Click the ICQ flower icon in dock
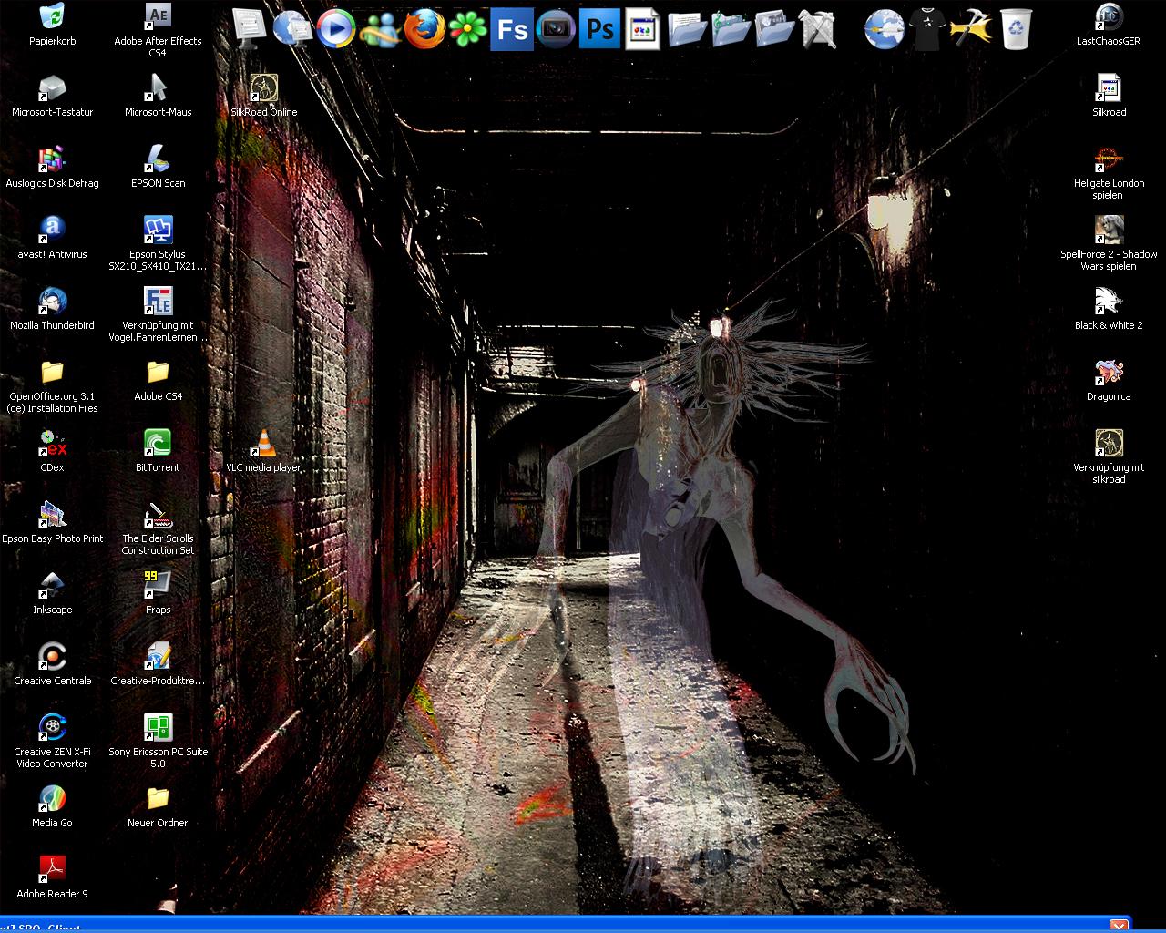Image resolution: width=1166 pixels, height=933 pixels. coord(468,28)
